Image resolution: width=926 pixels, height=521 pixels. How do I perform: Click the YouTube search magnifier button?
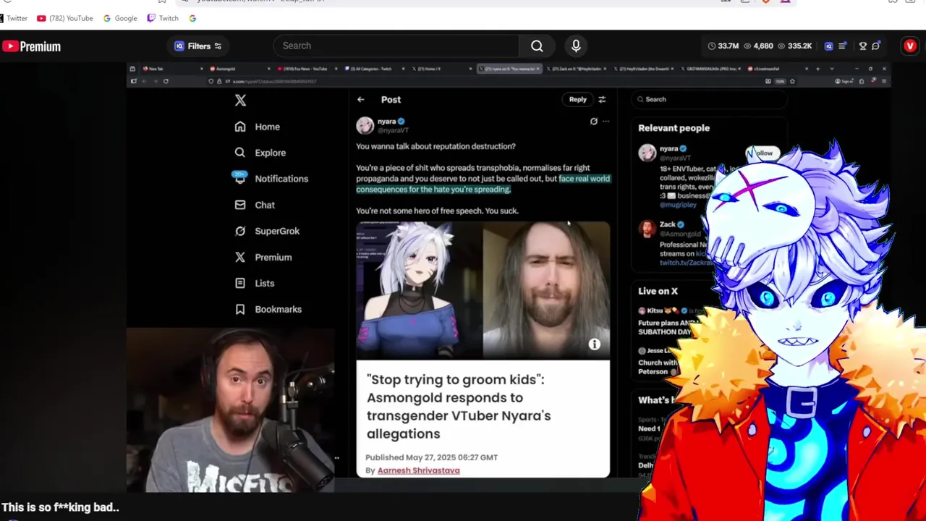537,46
